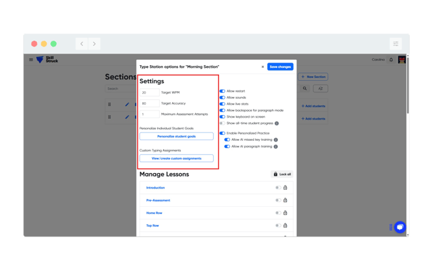This screenshot has width=433, height=270.
Task: Open the Top Row lesson link
Action: tap(153, 225)
